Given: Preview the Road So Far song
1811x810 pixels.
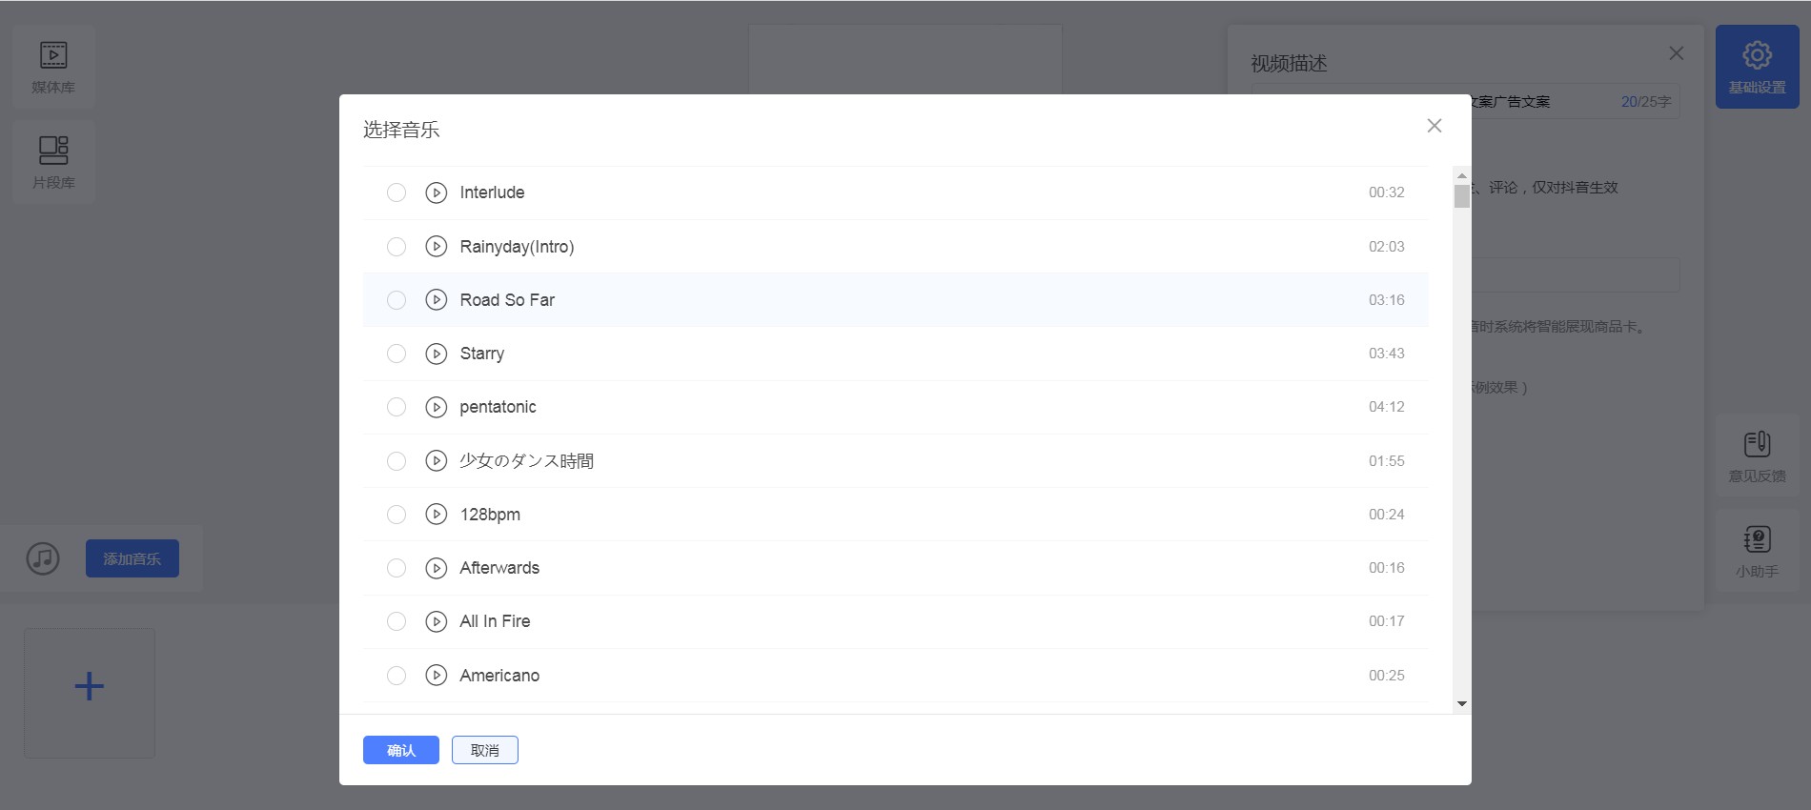Looking at the screenshot, I should [x=436, y=300].
